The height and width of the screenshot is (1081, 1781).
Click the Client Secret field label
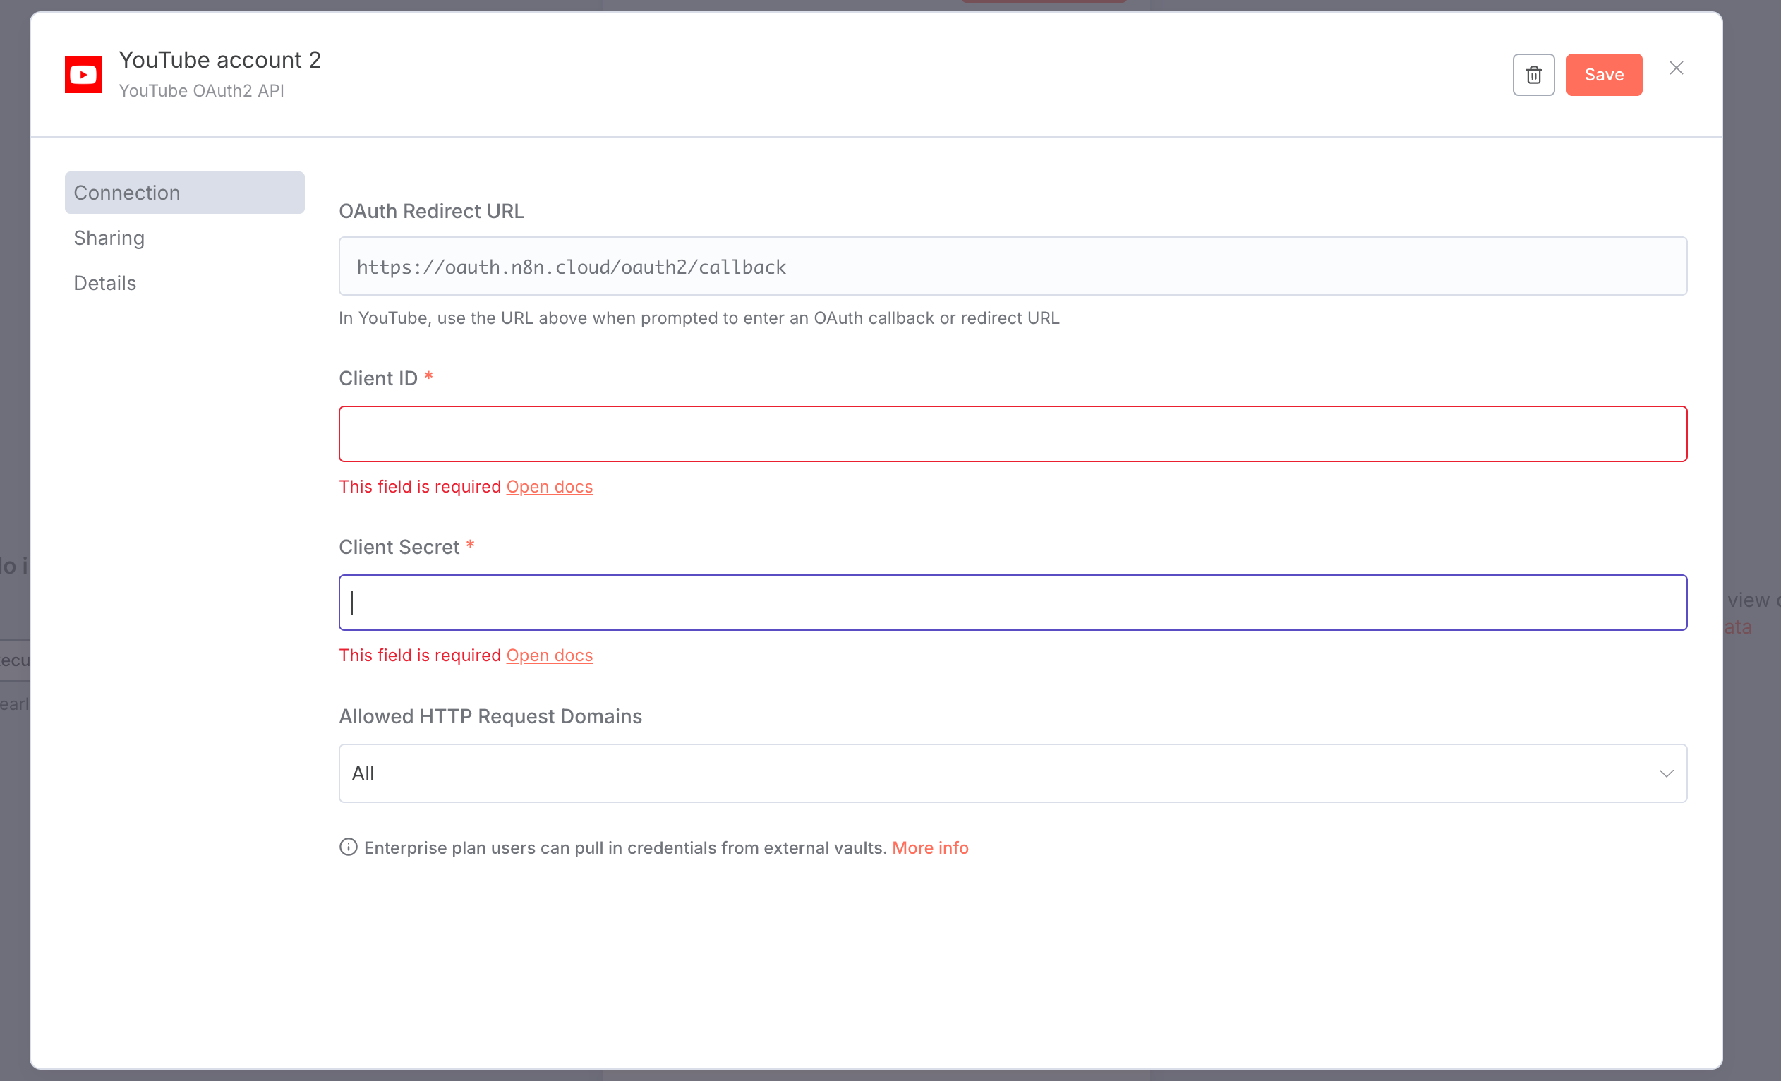point(399,547)
